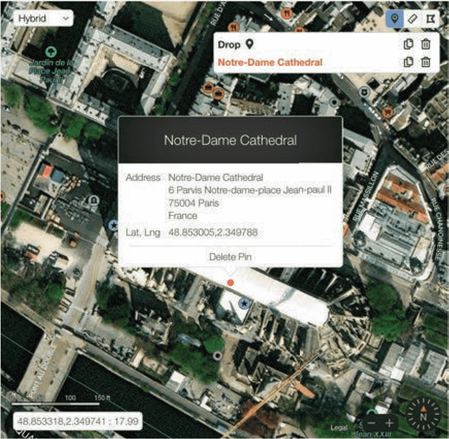Image resolution: width=449 pixels, height=439 pixels.
Task: Click the Delete Pin button
Action: [230, 257]
